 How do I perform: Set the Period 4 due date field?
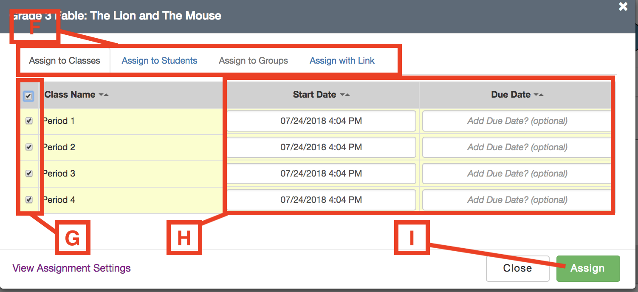517,200
